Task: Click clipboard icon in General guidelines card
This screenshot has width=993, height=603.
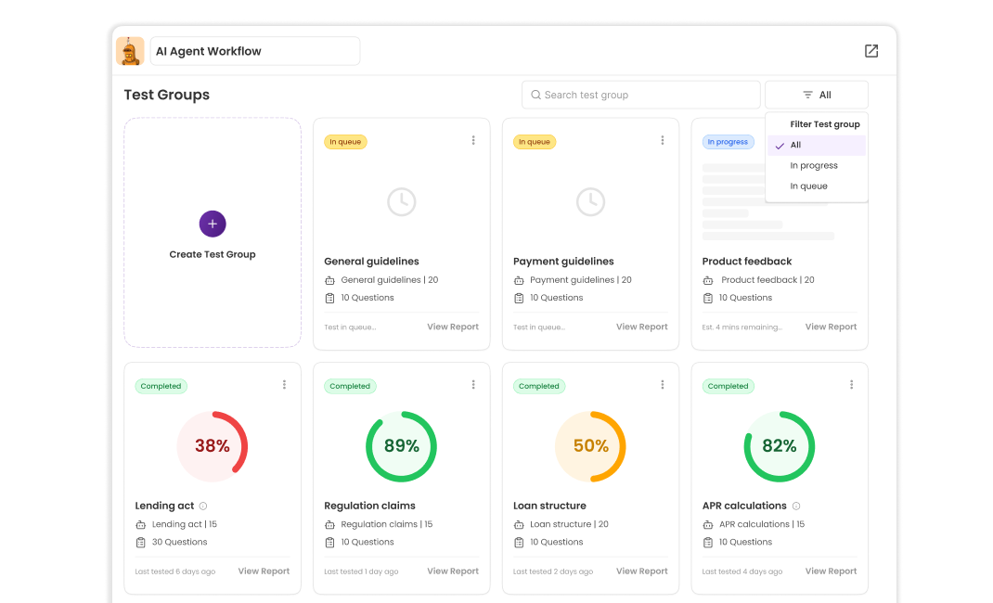Action: point(330,298)
